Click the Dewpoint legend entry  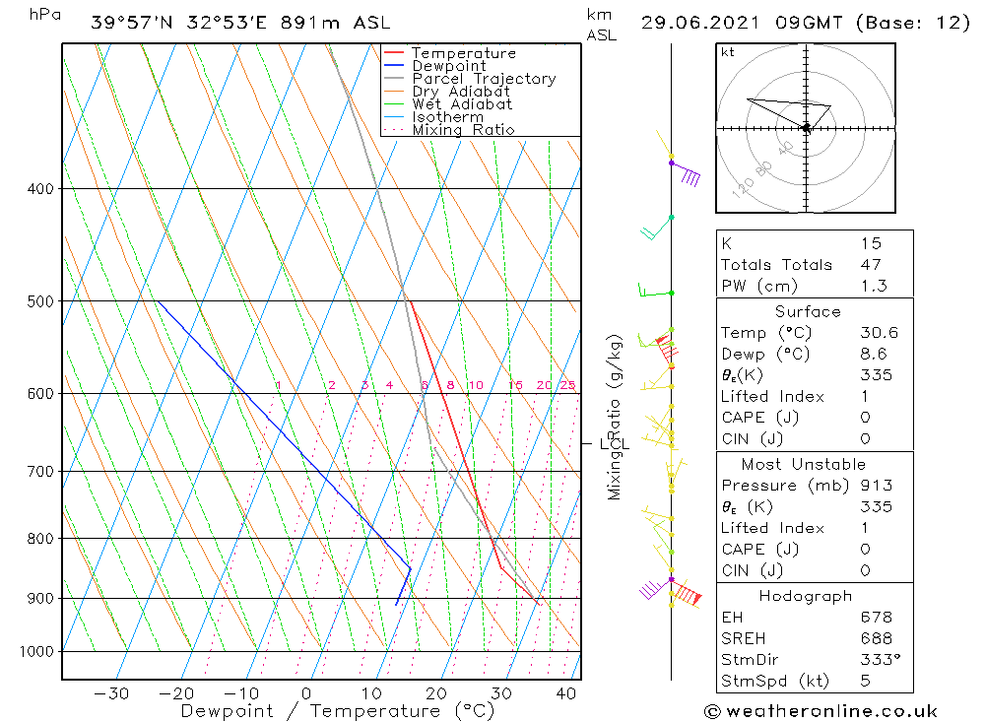coord(448,66)
